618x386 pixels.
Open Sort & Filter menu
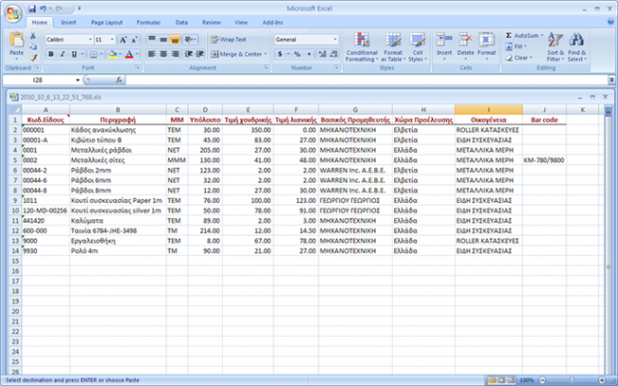556,47
